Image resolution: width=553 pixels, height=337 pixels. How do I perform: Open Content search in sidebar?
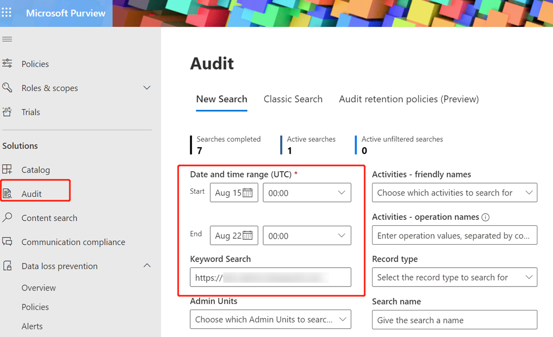(x=49, y=218)
